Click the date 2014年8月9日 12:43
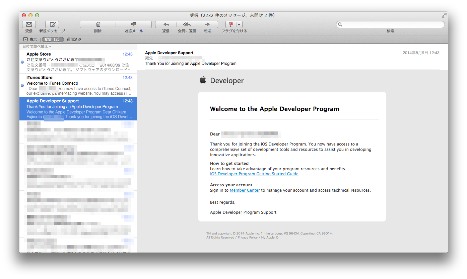467x279 pixels. coord(421,53)
